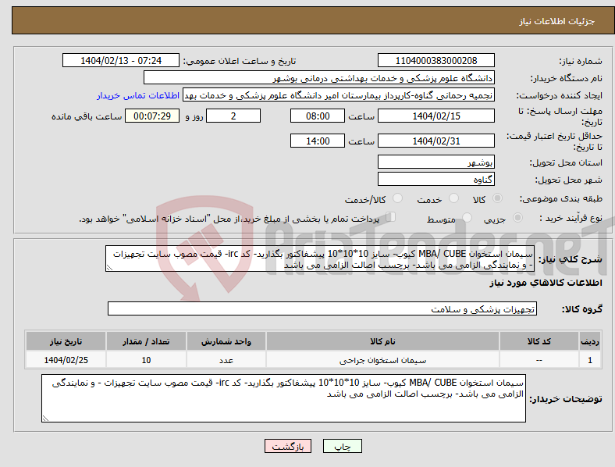This screenshot has height=467, width=615.
Task: Click the نام دستگاه خریدار label
Action: 567,79
